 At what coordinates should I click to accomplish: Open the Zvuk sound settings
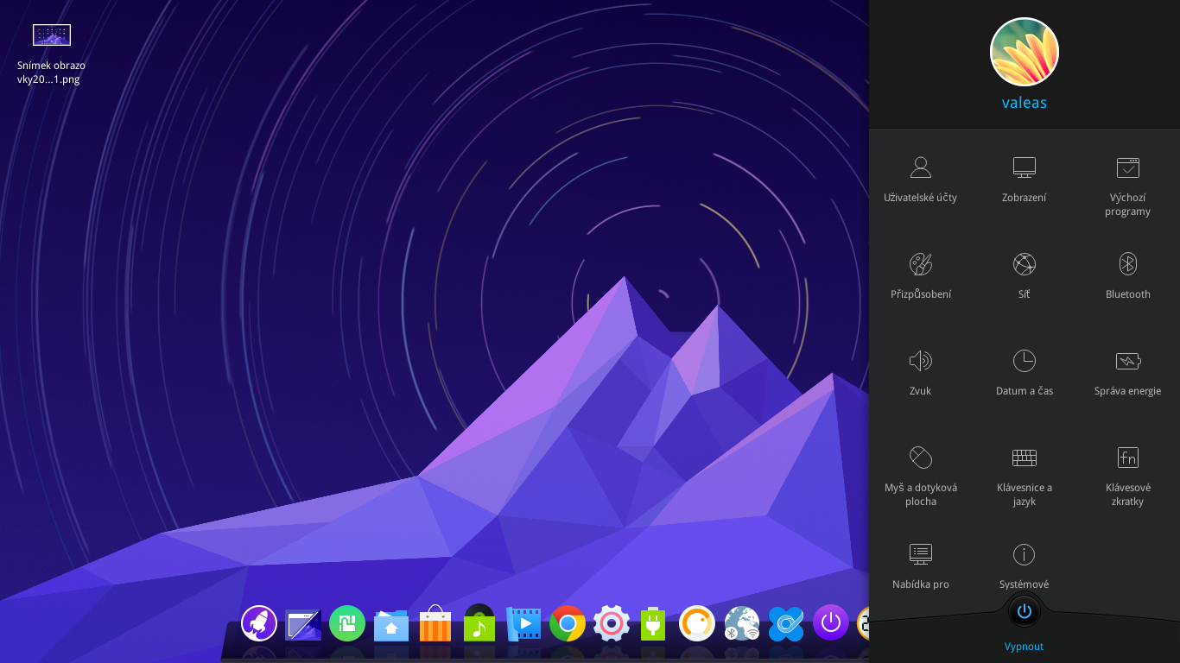[x=921, y=373]
